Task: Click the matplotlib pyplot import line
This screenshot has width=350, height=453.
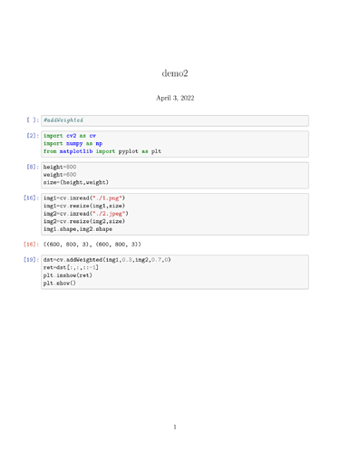Action: (x=102, y=151)
